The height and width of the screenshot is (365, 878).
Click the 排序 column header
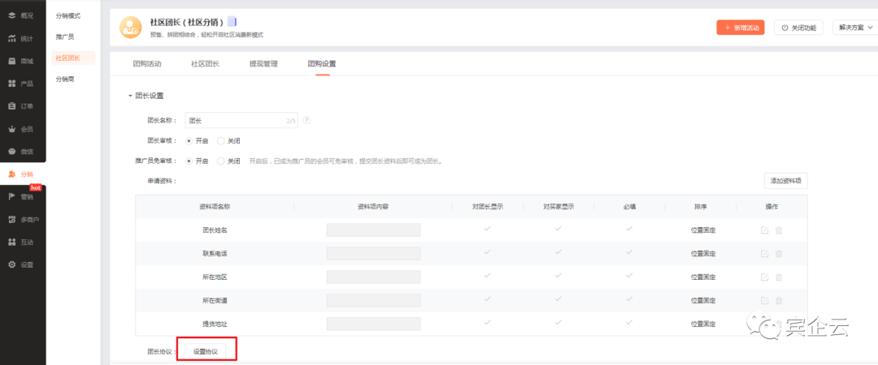pos(701,206)
